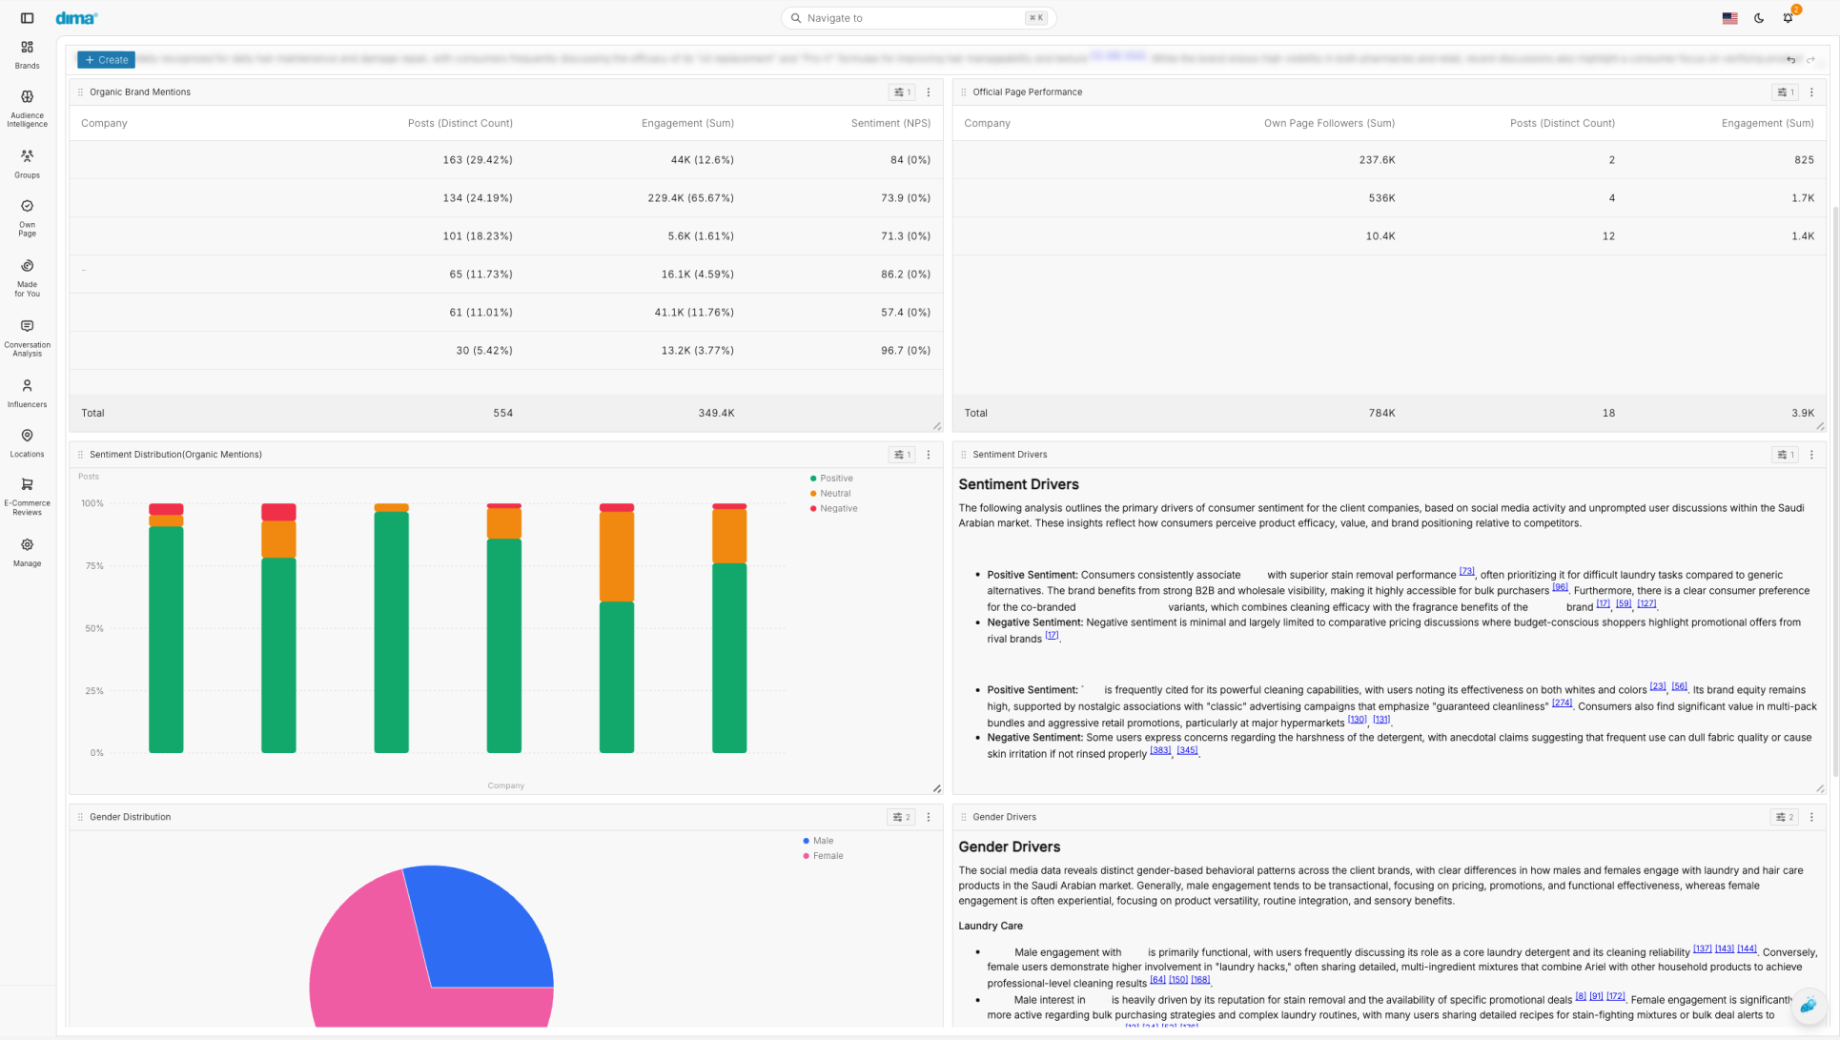1840x1040 pixels.
Task: Open filters for Organic Brand Mentions
Action: coord(901,92)
